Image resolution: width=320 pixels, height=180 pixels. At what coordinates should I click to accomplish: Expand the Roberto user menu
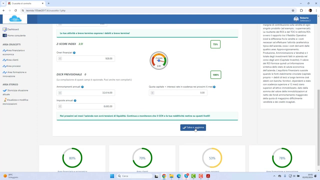coord(302,19)
